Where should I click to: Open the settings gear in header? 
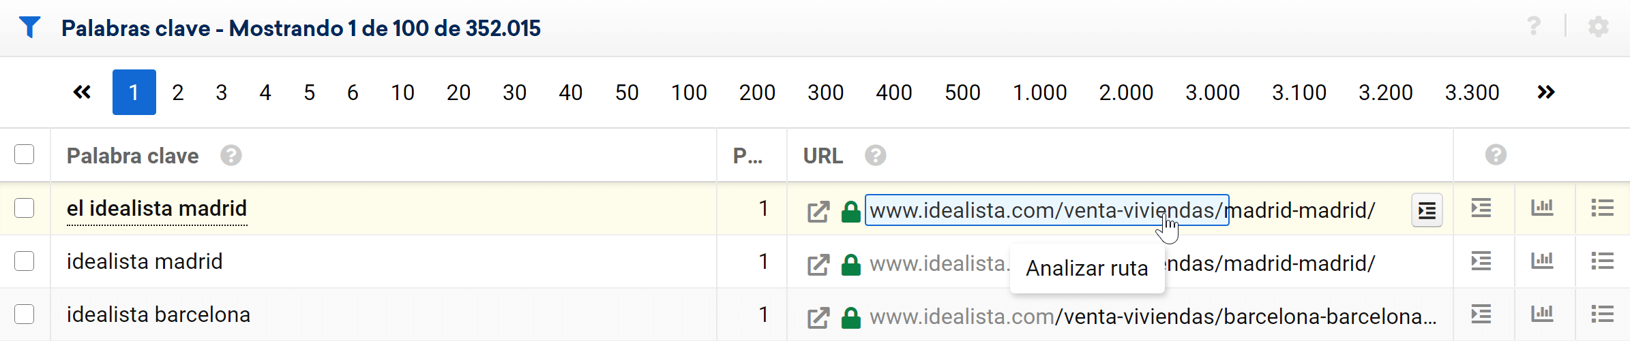click(1598, 27)
